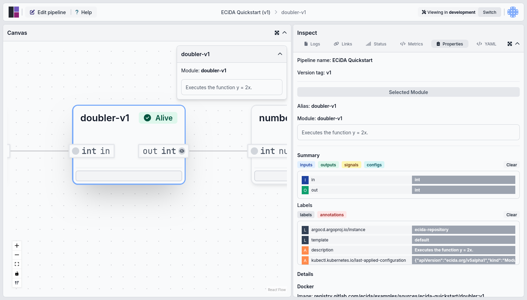Click int value of the out row
Image resolution: width=527 pixels, height=300 pixels.
point(464,190)
